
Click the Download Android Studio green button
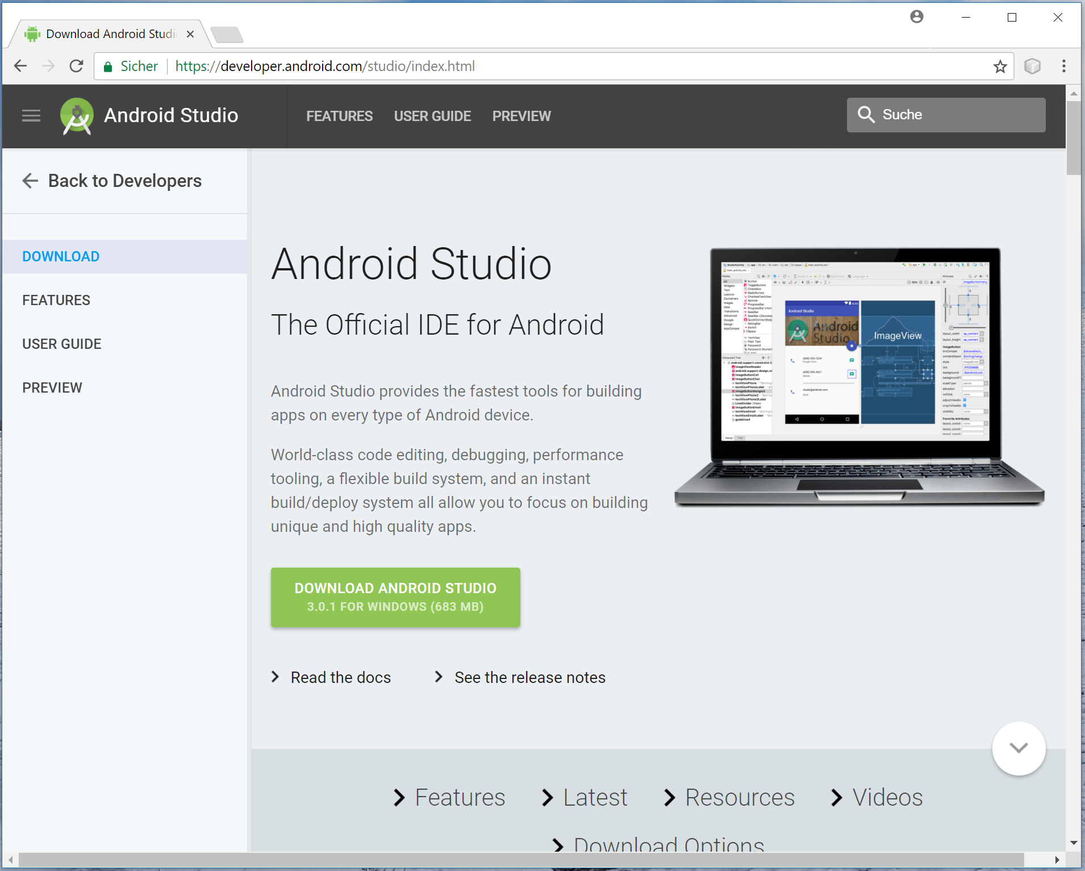point(395,597)
